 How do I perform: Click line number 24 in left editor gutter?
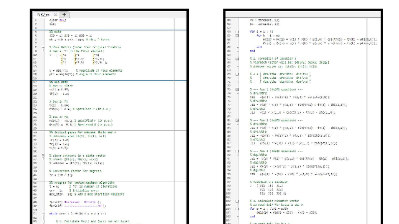[35, 109]
